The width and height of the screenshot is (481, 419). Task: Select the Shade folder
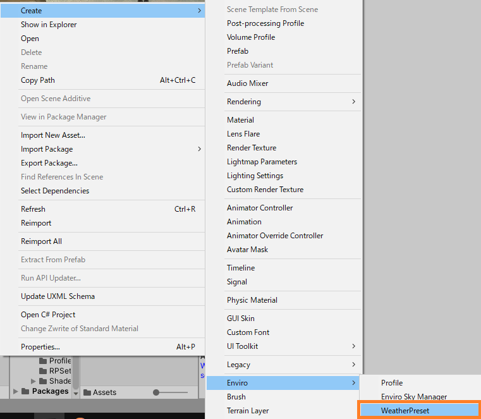click(55, 381)
